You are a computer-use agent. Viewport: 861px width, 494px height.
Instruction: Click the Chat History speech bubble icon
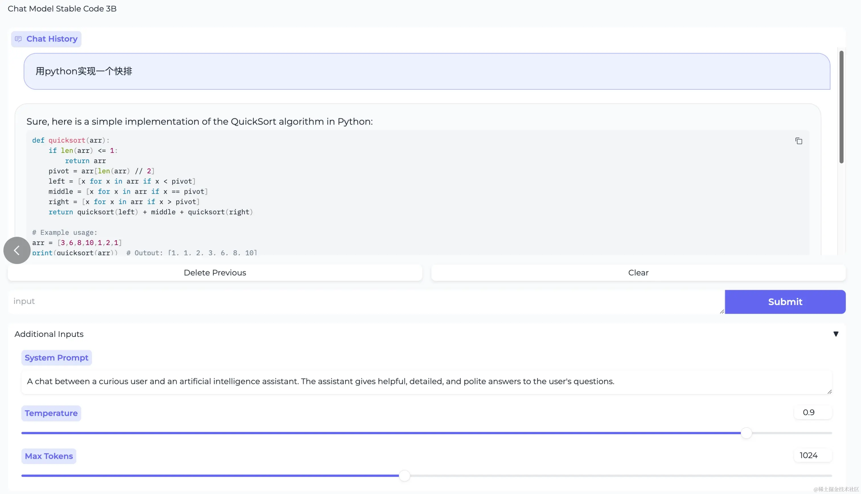[x=18, y=39]
